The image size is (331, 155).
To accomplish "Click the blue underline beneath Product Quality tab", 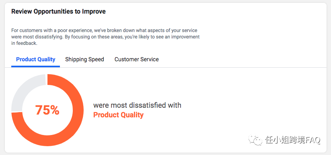I will (35, 66).
